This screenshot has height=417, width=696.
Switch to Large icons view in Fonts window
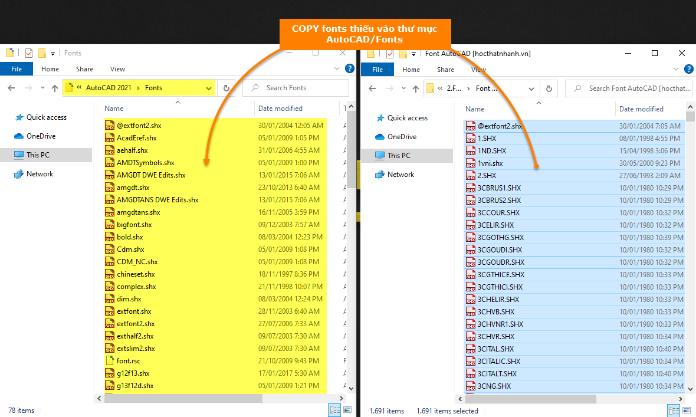[347, 410]
